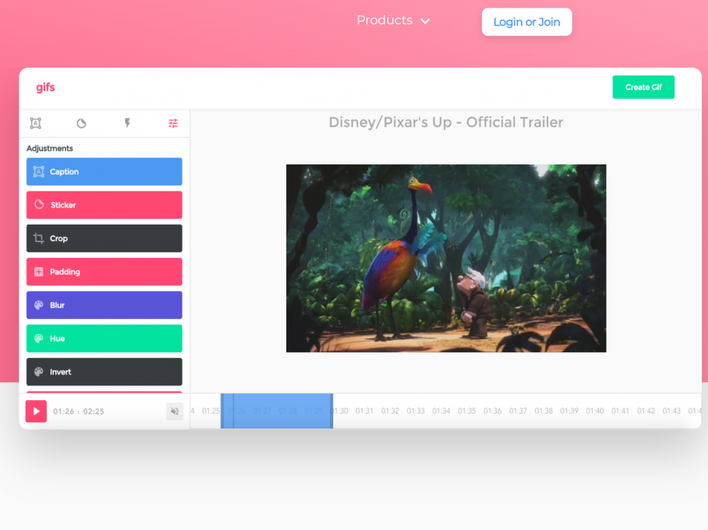The height and width of the screenshot is (530, 708).
Task: Select the Crop adjustment
Action: click(104, 238)
